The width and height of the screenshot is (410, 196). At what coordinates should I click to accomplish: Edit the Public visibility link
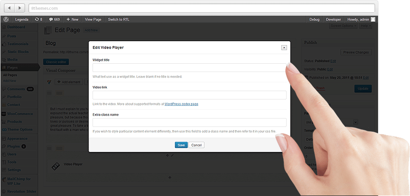(x=330, y=69)
